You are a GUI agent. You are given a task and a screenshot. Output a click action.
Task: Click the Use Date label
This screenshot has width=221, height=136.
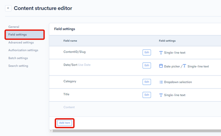pyautogui.click(x=84, y=65)
